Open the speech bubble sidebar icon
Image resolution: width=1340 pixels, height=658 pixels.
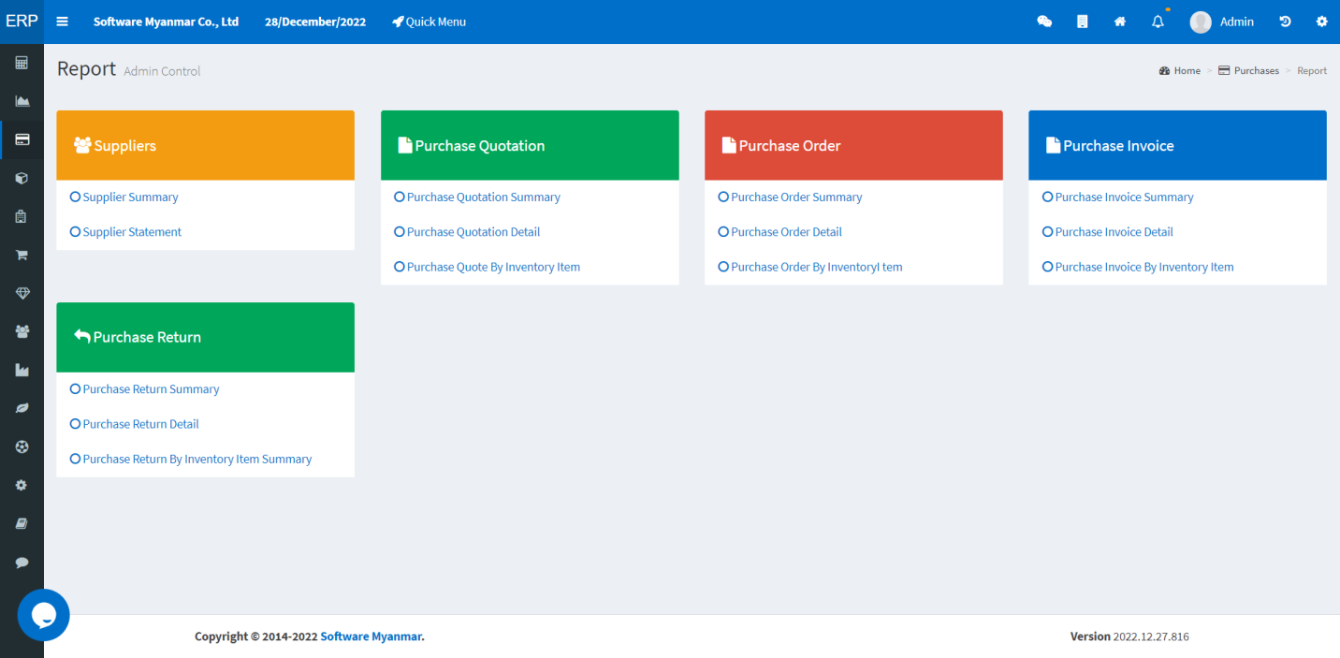[22, 562]
